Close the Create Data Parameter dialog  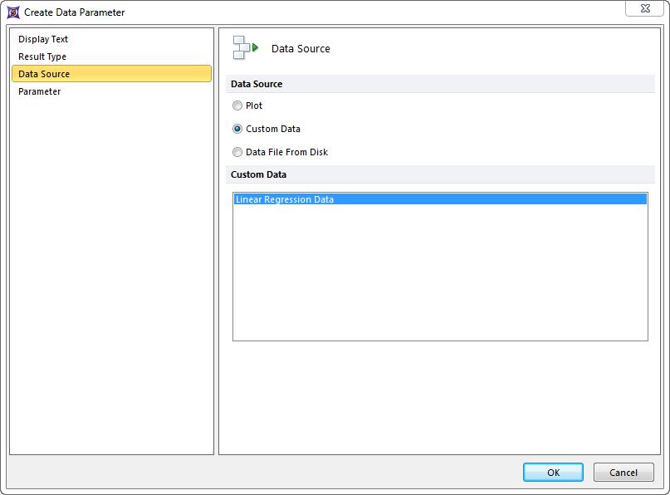pos(644,8)
